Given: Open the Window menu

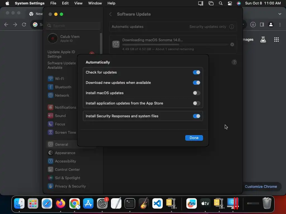Looking at the screenshot, I should (x=95, y=3).
